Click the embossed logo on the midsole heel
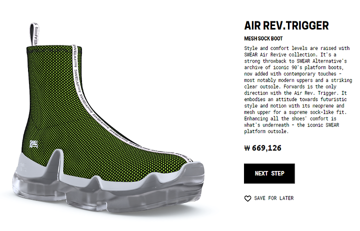Image resolution: width=360 pixels, height=231 pixels. coord(22,167)
